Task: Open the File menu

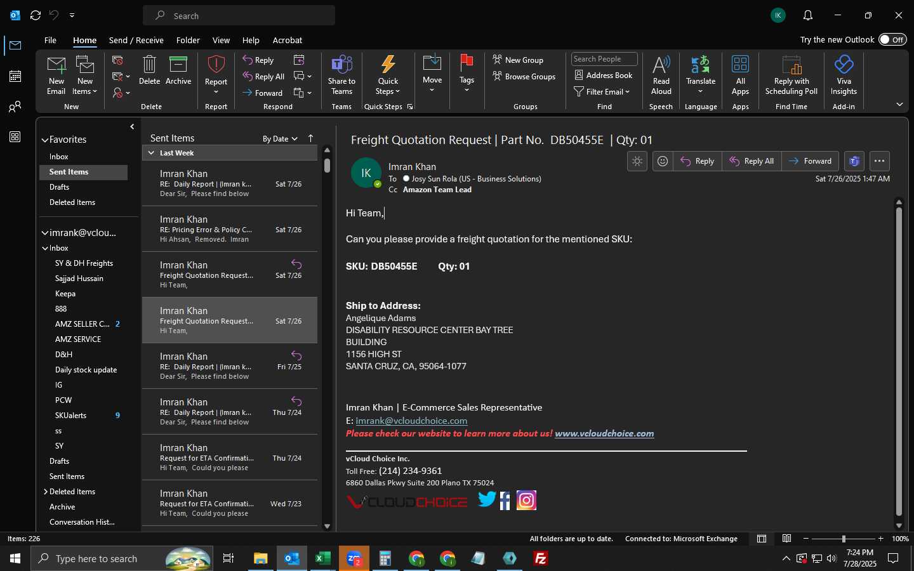Action: click(50, 40)
